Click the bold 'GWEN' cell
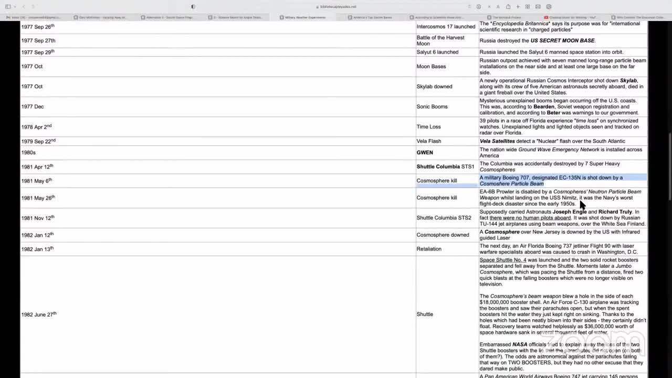 pyautogui.click(x=447, y=153)
